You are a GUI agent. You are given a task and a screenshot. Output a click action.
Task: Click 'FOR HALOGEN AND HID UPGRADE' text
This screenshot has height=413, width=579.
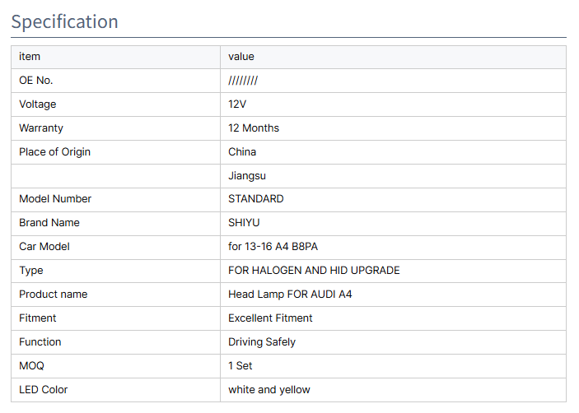pos(314,271)
